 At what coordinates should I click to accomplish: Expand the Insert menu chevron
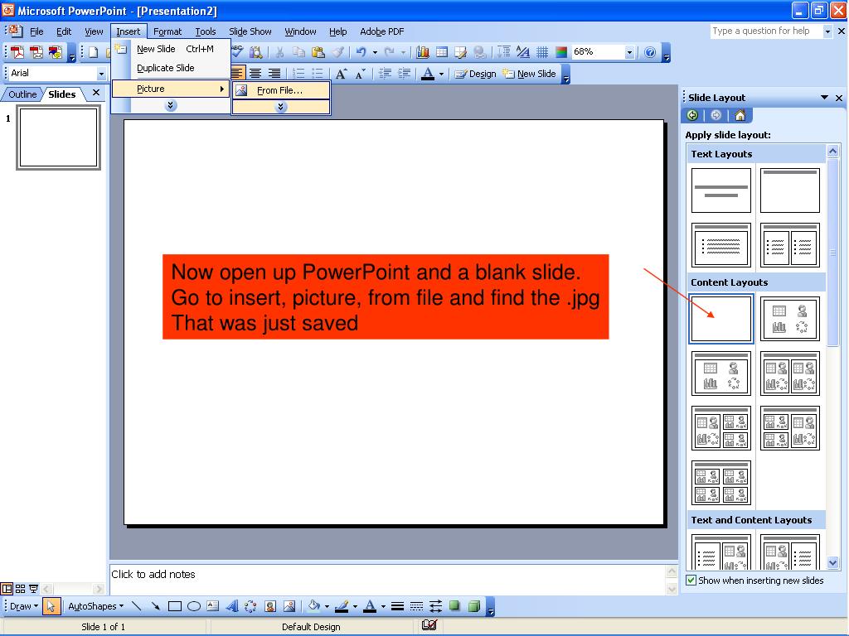(x=171, y=105)
